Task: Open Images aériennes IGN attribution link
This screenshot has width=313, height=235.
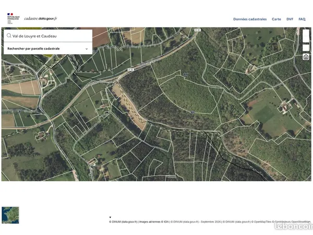Action: [x=154, y=222]
